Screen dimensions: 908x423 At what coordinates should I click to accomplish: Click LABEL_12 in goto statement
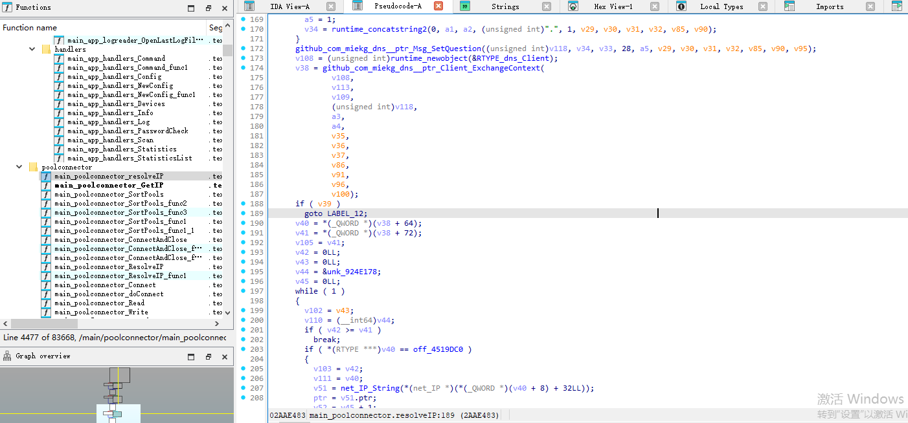345,213
